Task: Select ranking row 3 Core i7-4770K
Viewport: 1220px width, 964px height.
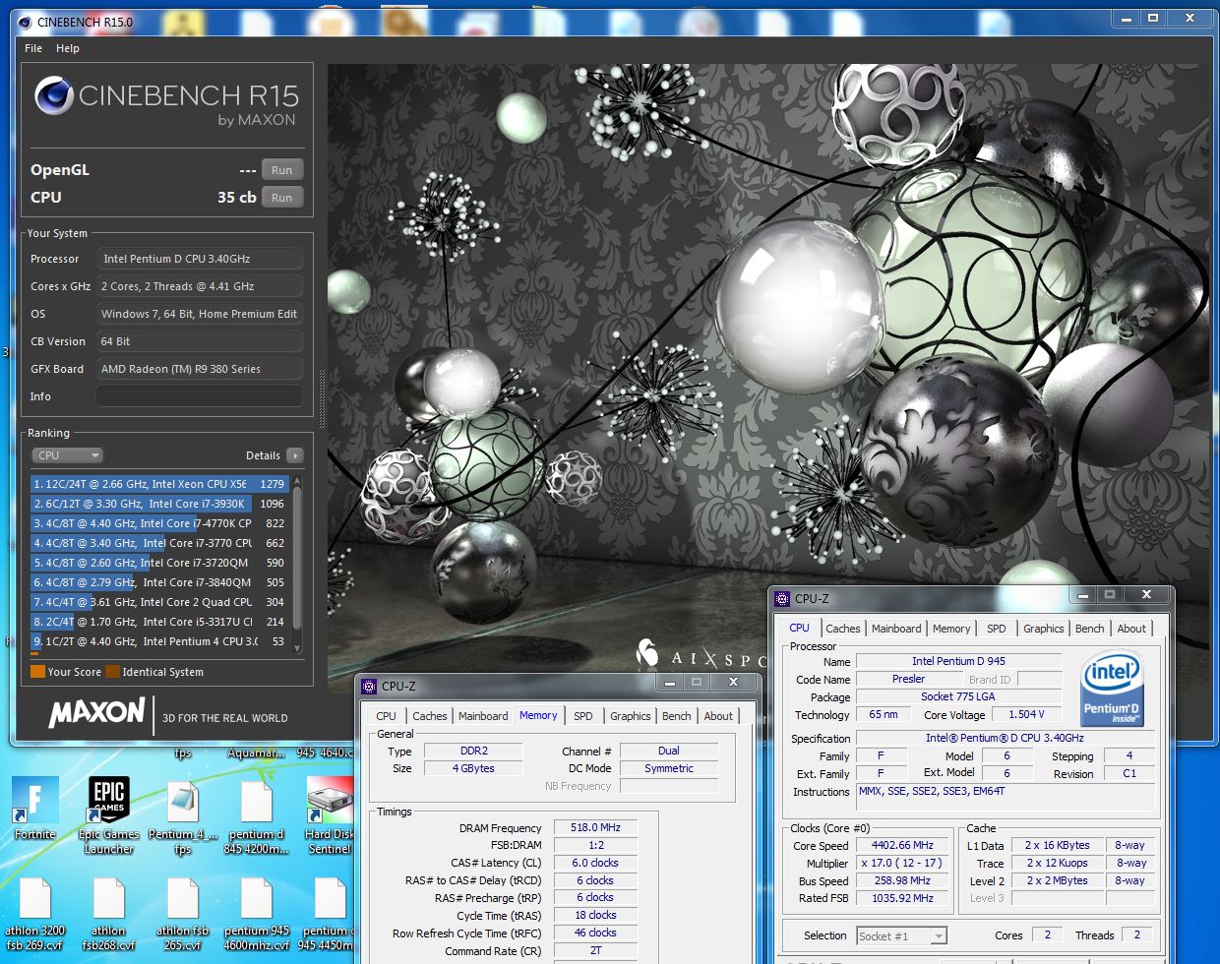Action: point(159,523)
